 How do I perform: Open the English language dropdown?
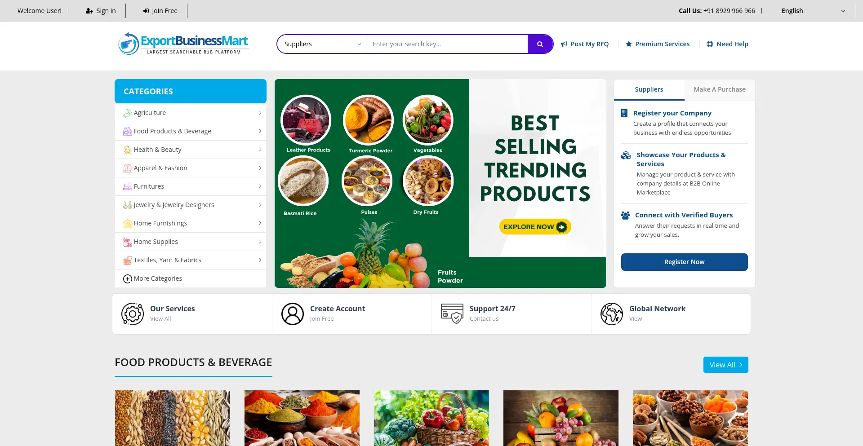click(x=813, y=11)
